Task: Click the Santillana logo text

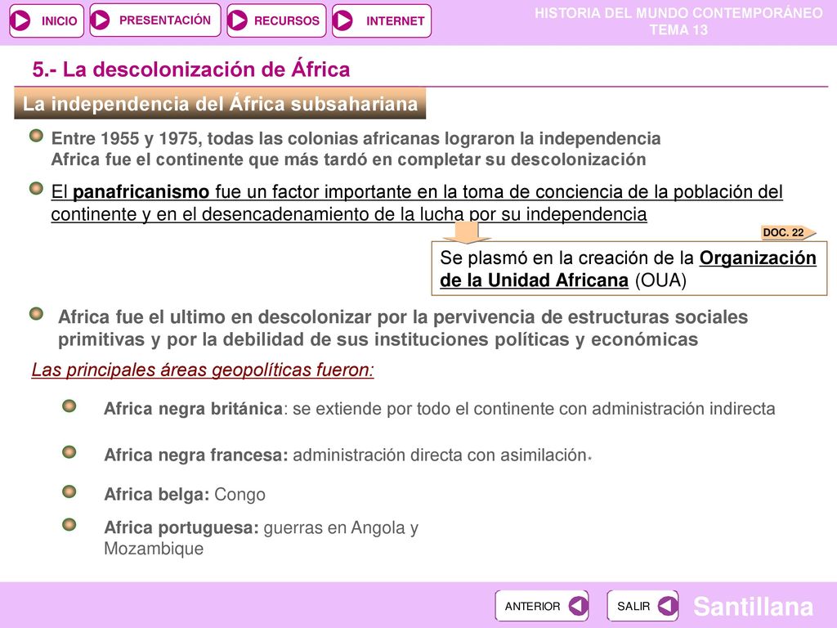Action: 753,607
